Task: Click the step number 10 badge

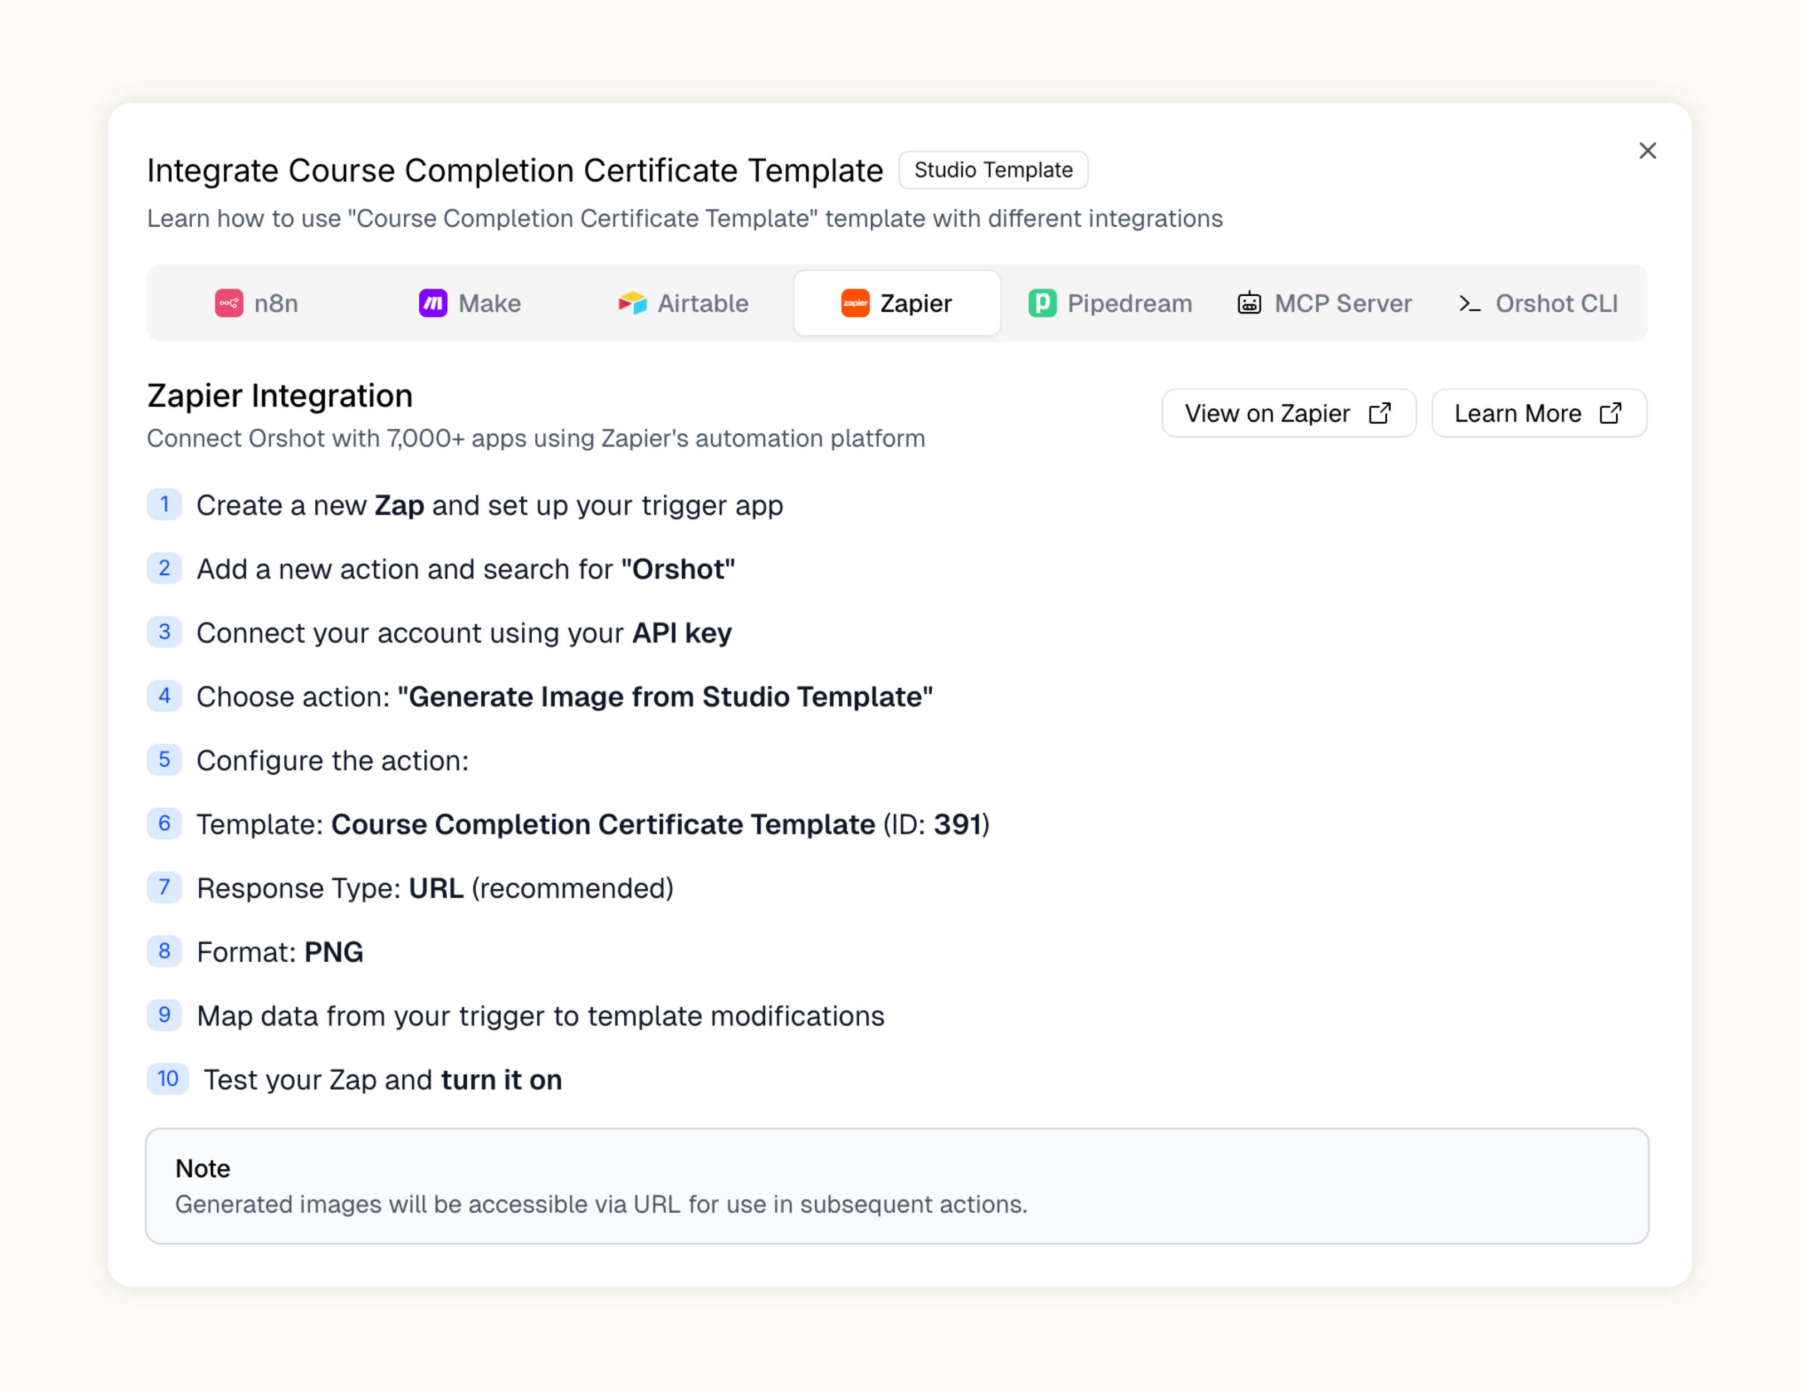Action: click(168, 1079)
